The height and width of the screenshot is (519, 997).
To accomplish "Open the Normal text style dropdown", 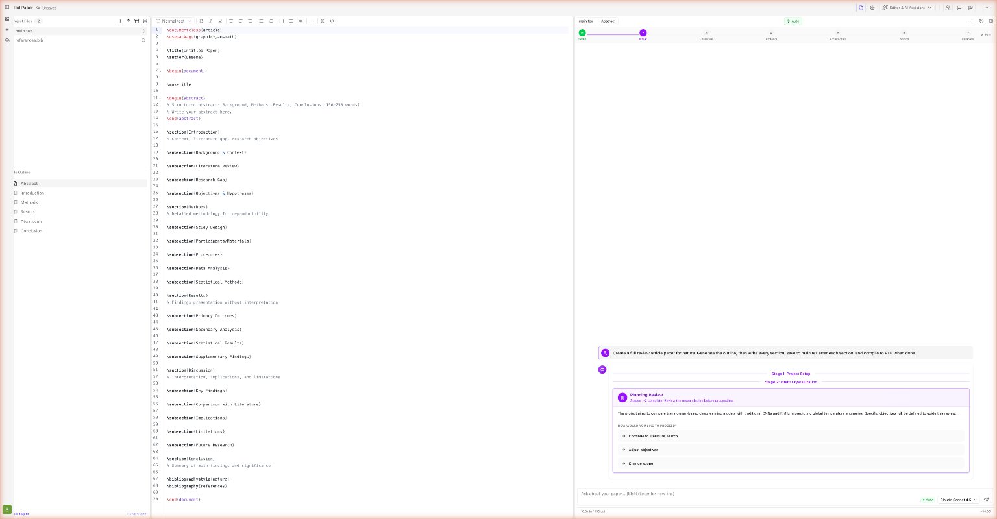I will (x=172, y=21).
